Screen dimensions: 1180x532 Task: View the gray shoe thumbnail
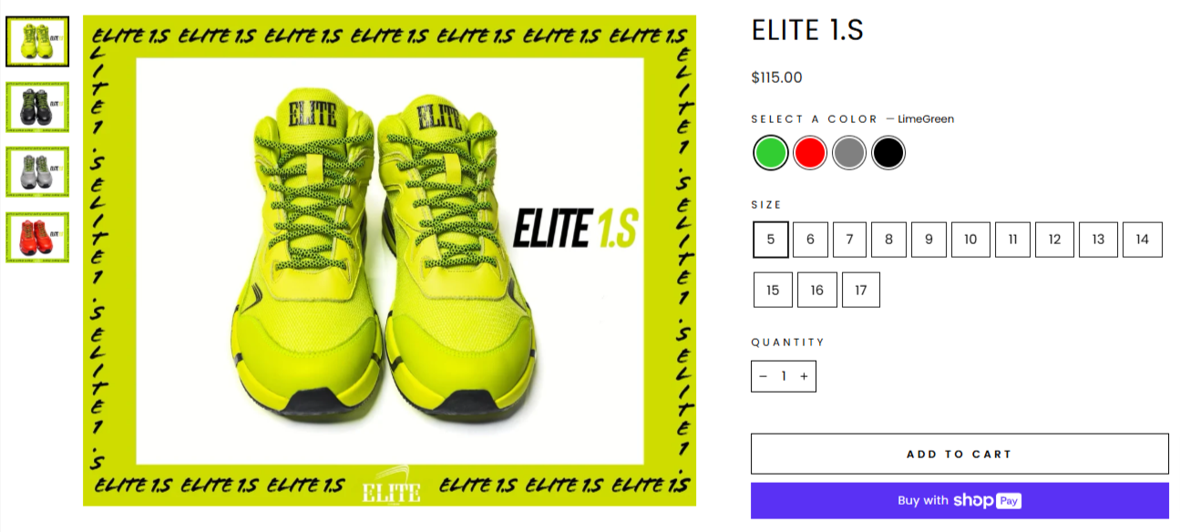click(37, 172)
